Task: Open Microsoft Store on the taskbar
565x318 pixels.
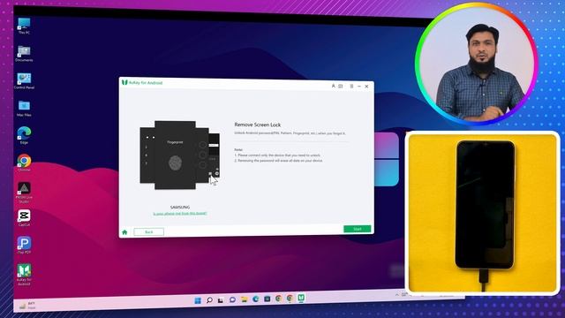Action: (267, 299)
